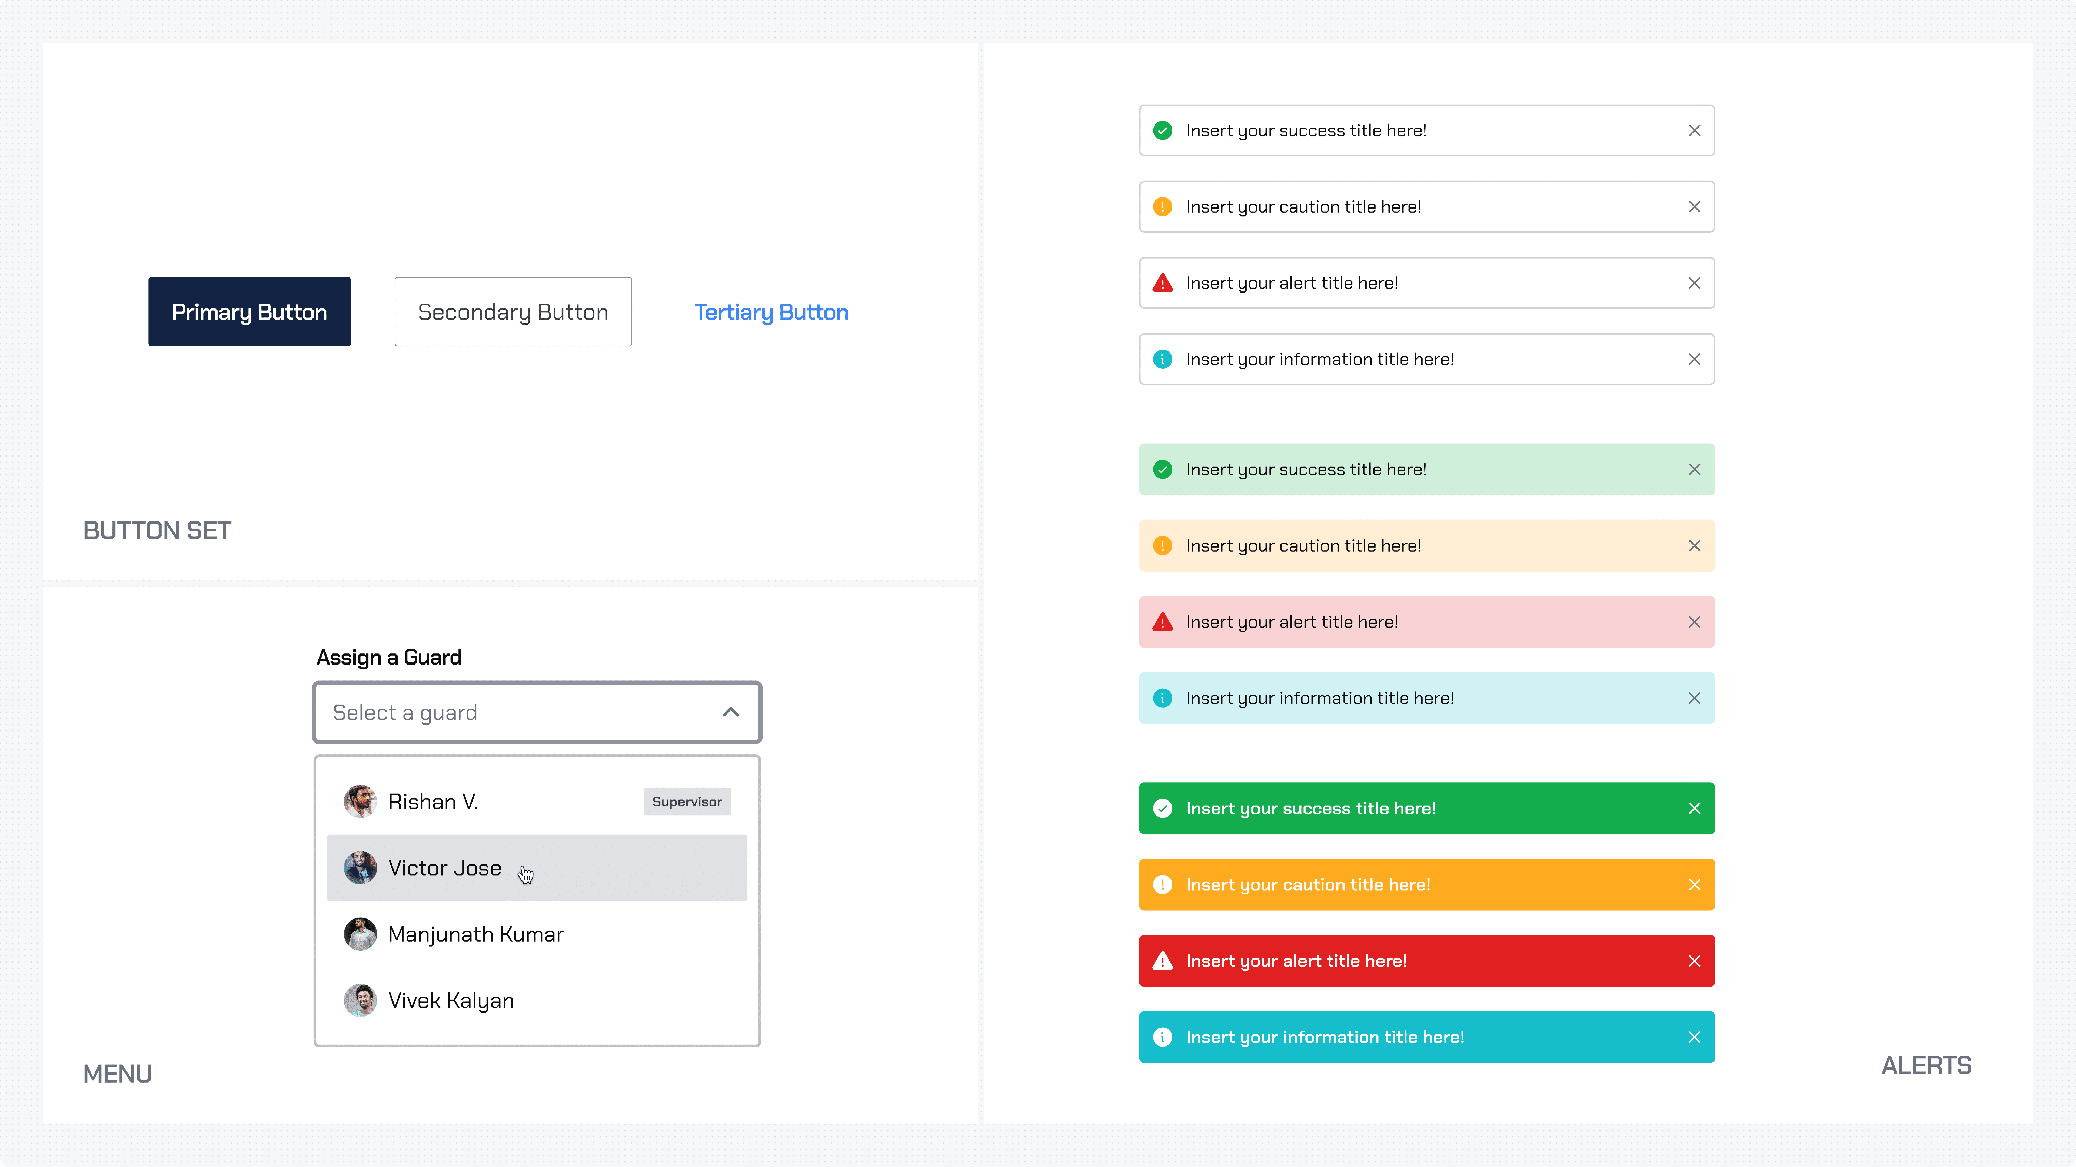The height and width of the screenshot is (1167, 2076).
Task: Close the light teal information alert
Action: 1694,698
